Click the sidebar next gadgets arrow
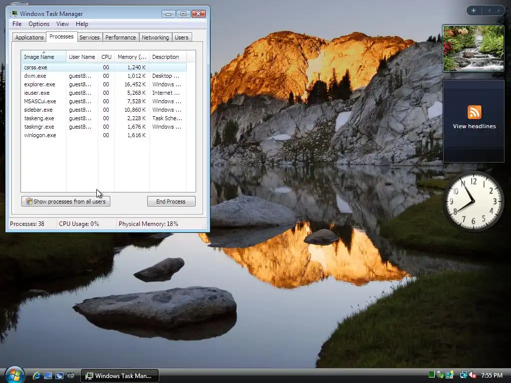This screenshot has height=383, width=511. 499,10
